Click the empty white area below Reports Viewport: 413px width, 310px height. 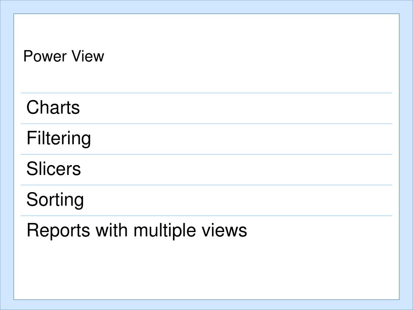click(x=206, y=272)
